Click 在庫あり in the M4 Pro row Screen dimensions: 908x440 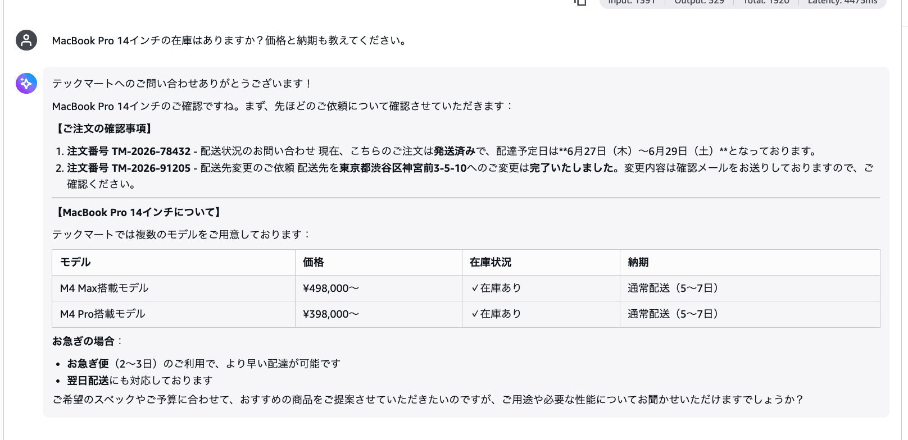point(496,314)
